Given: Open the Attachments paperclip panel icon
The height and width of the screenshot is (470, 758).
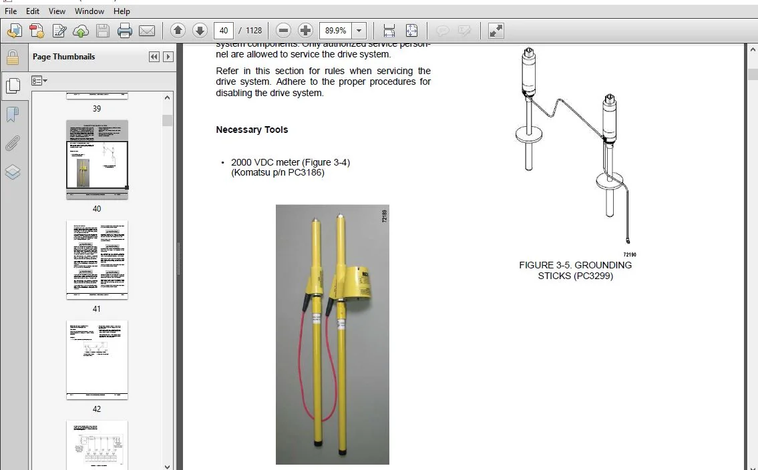Looking at the screenshot, I should (13, 144).
